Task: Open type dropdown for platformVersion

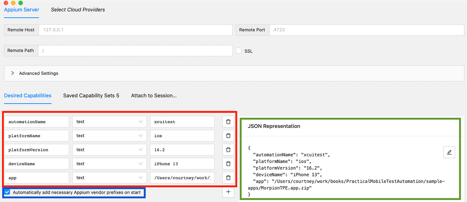Action: click(109, 150)
